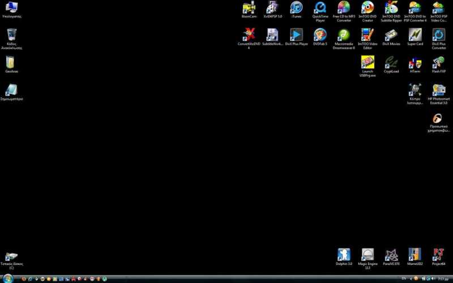Click the MameUI32 desktop icon
453x283 pixels.
(x=415, y=255)
